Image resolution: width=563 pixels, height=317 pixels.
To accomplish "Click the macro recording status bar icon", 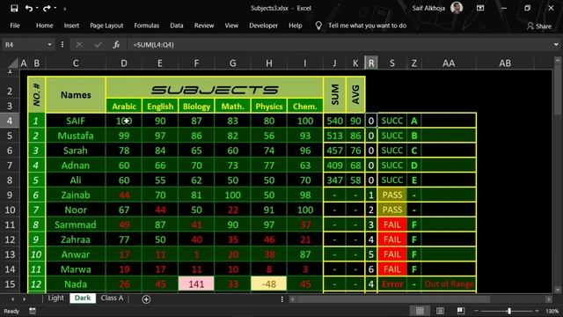I will coord(33,311).
